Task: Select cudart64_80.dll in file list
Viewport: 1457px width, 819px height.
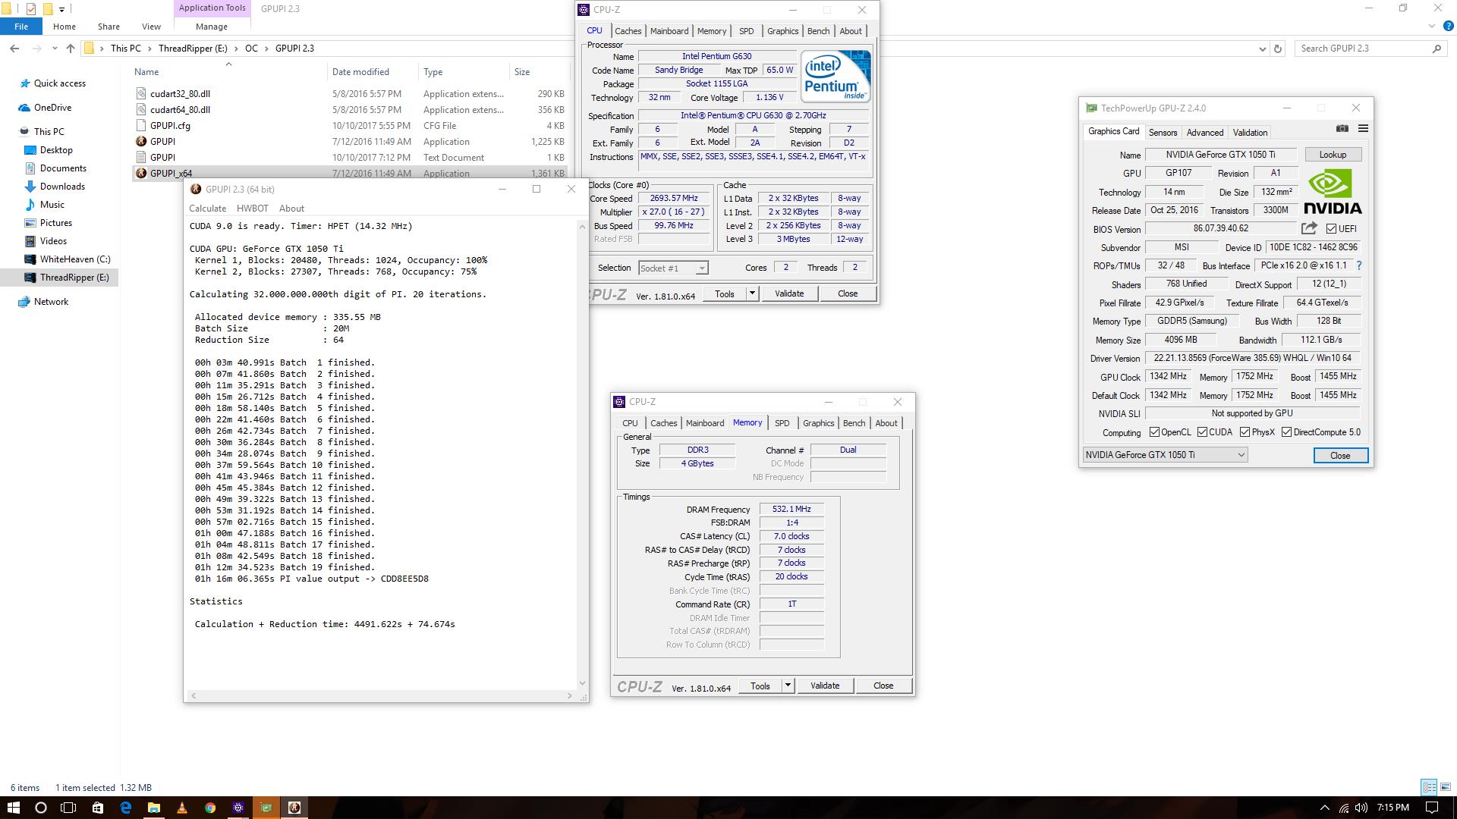Action: tap(180, 110)
